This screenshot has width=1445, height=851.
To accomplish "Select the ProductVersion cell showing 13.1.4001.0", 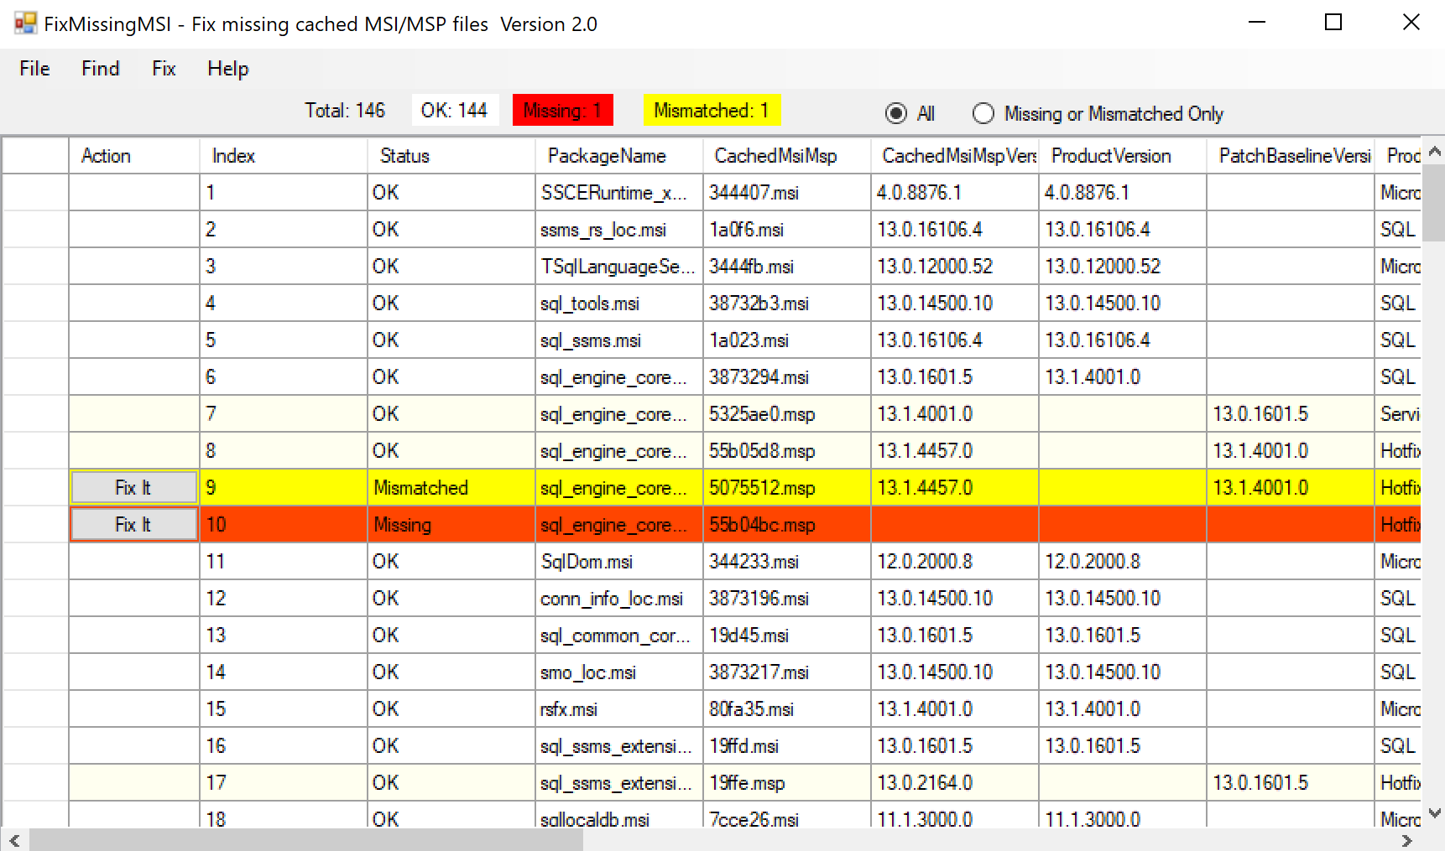I will (1093, 376).
